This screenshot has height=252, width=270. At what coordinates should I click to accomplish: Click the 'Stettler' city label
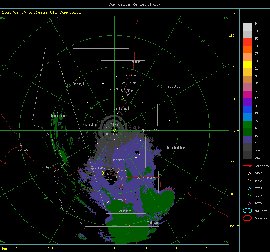[175, 87]
